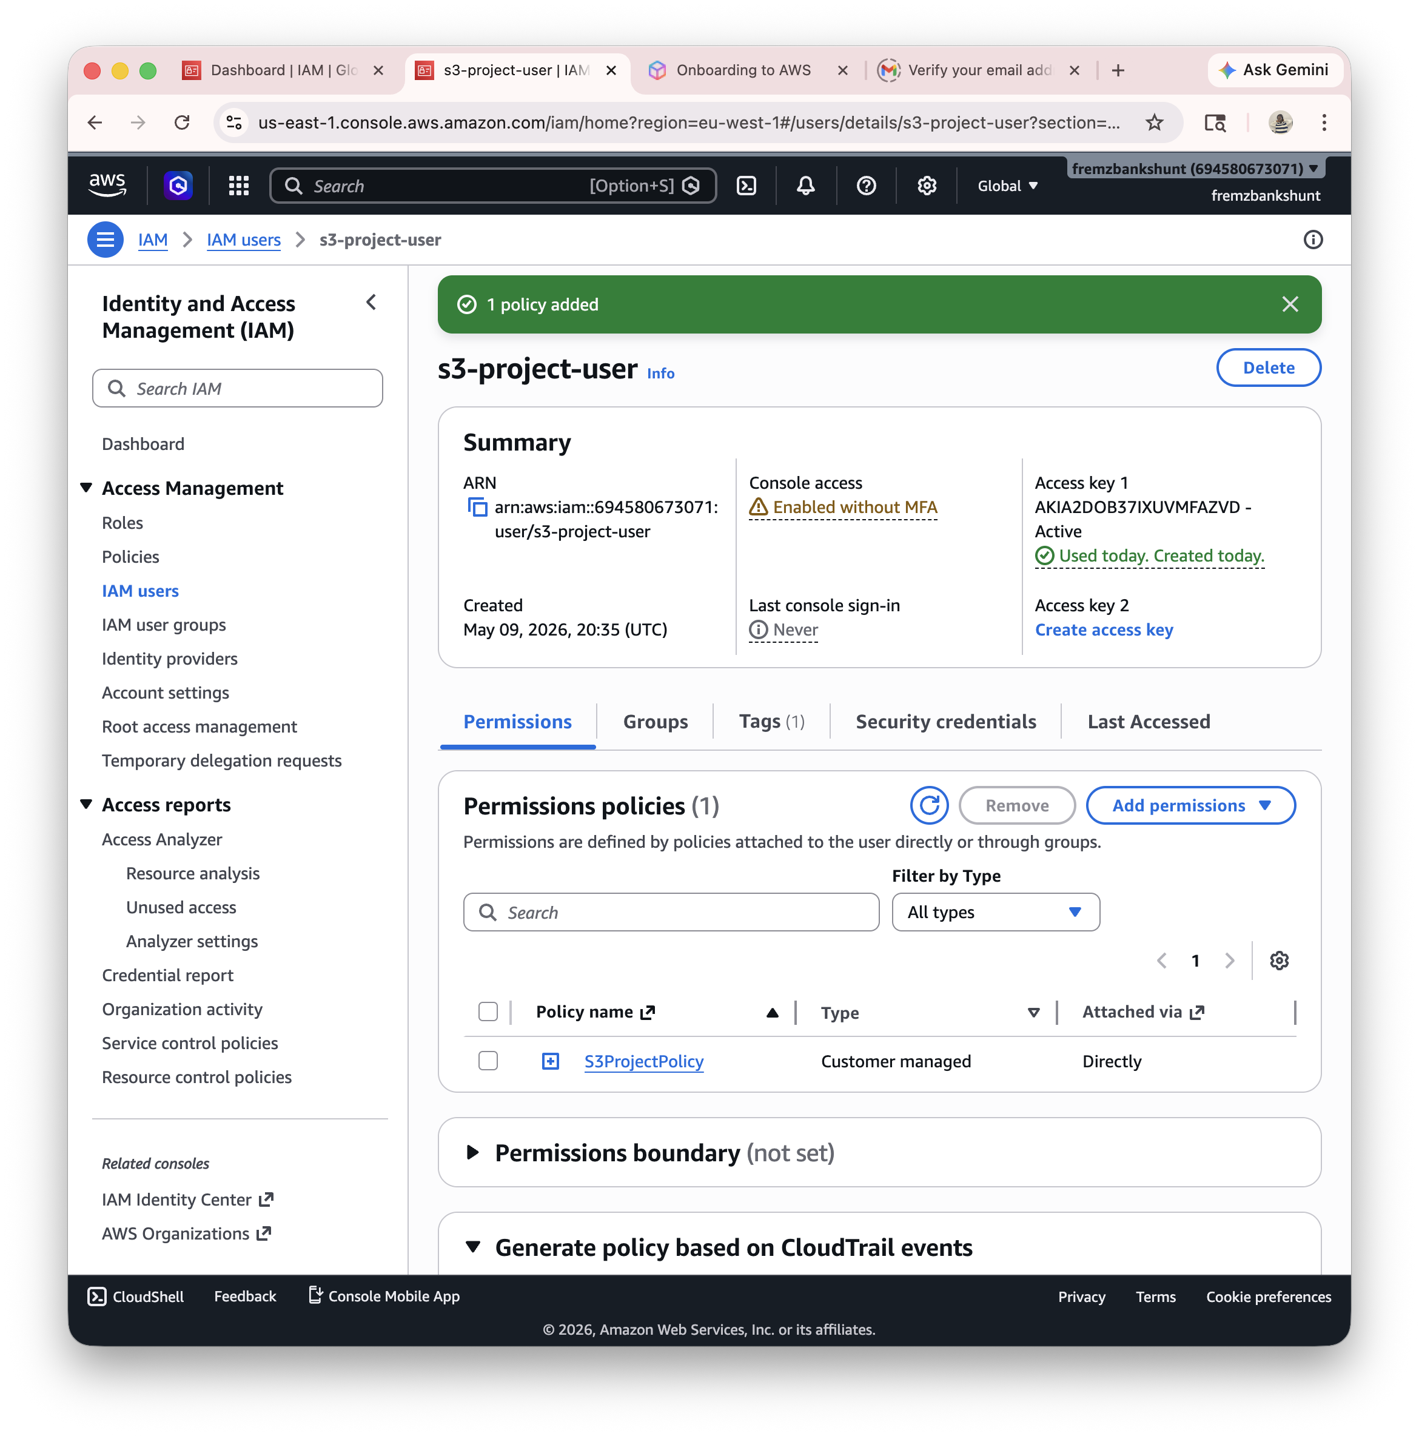Click the Create access key link
The width and height of the screenshot is (1419, 1436).
click(x=1104, y=629)
